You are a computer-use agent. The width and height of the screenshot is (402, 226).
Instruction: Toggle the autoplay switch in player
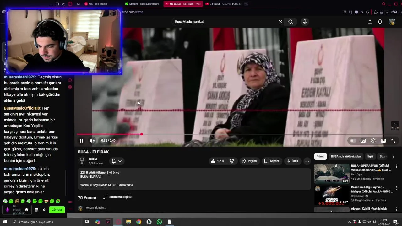click(x=353, y=141)
